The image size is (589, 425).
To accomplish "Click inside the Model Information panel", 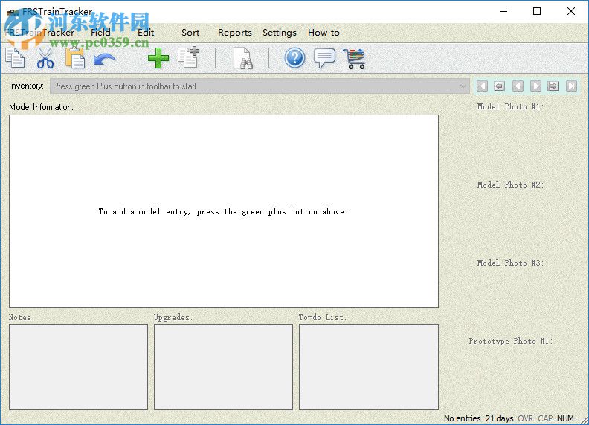I will [224, 211].
